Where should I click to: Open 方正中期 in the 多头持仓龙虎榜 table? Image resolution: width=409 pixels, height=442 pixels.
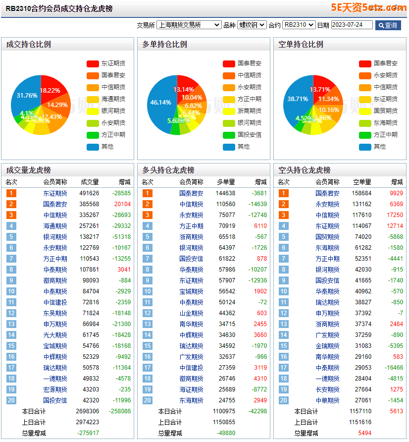pos(191,226)
